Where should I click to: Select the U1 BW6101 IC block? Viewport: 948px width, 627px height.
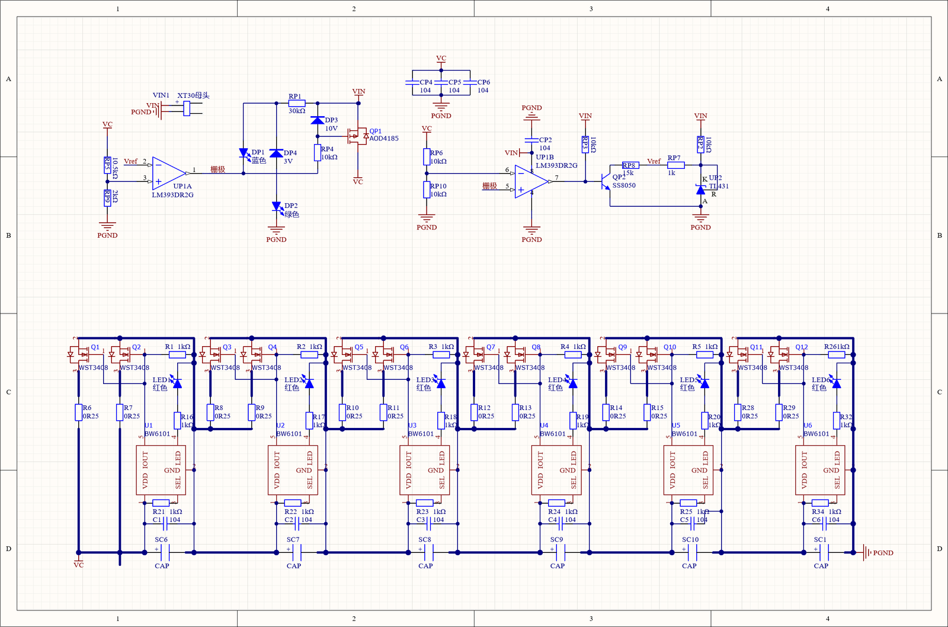[161, 470]
